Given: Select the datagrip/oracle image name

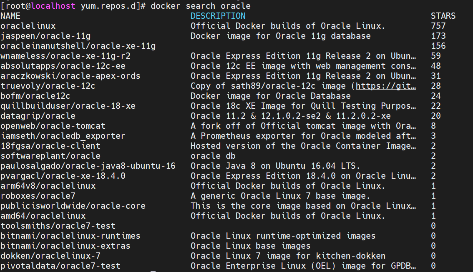Looking at the screenshot, I should click(38, 116).
